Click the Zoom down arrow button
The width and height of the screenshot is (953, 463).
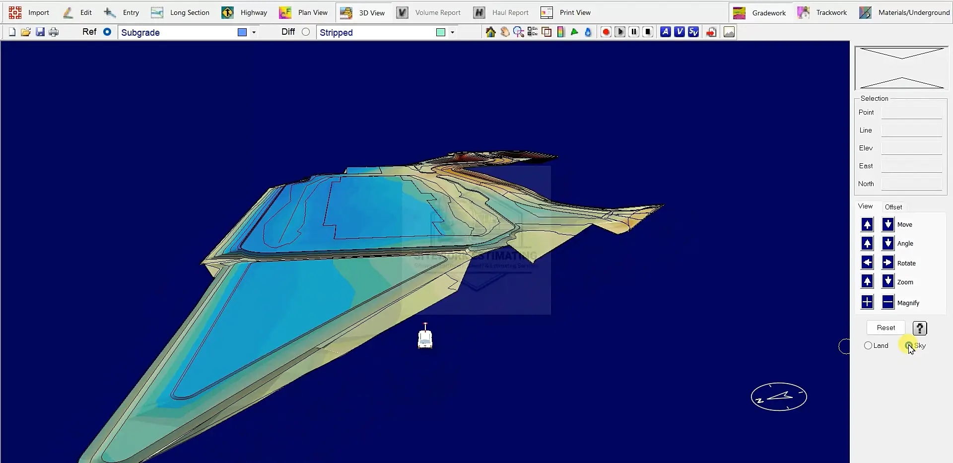click(888, 282)
